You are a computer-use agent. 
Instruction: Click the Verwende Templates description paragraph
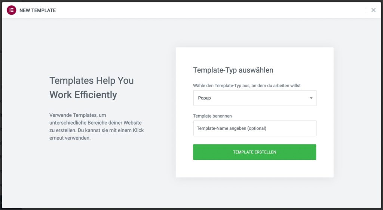(96, 127)
